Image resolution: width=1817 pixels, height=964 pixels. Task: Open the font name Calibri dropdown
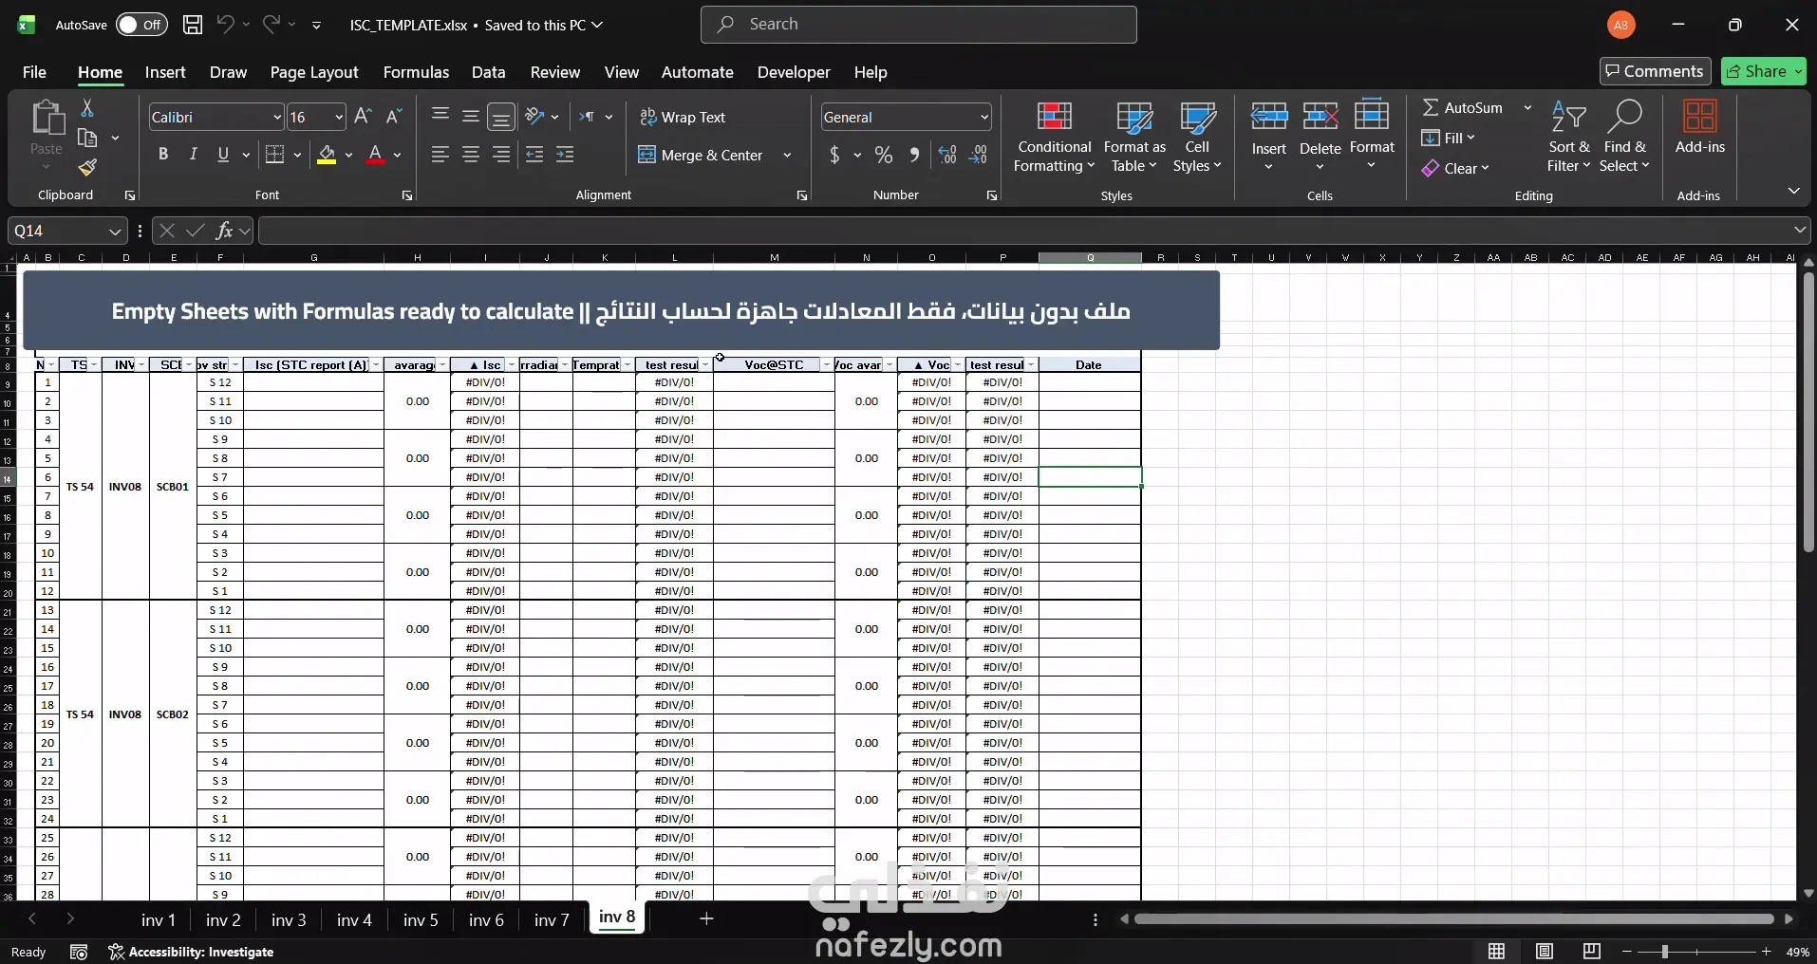point(277,118)
